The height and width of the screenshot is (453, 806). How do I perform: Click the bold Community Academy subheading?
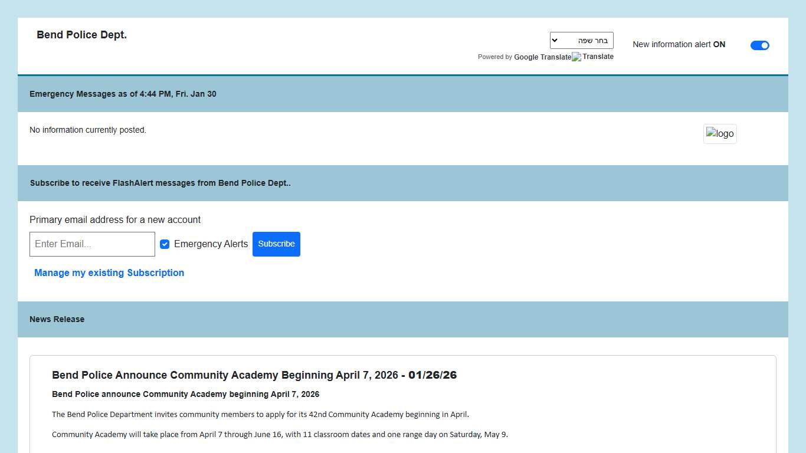coord(185,394)
